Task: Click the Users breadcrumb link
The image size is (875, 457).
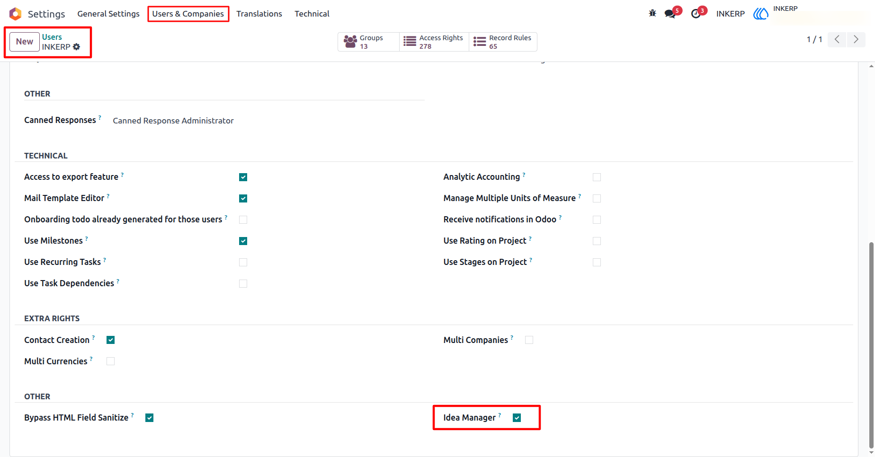Action: click(x=52, y=37)
